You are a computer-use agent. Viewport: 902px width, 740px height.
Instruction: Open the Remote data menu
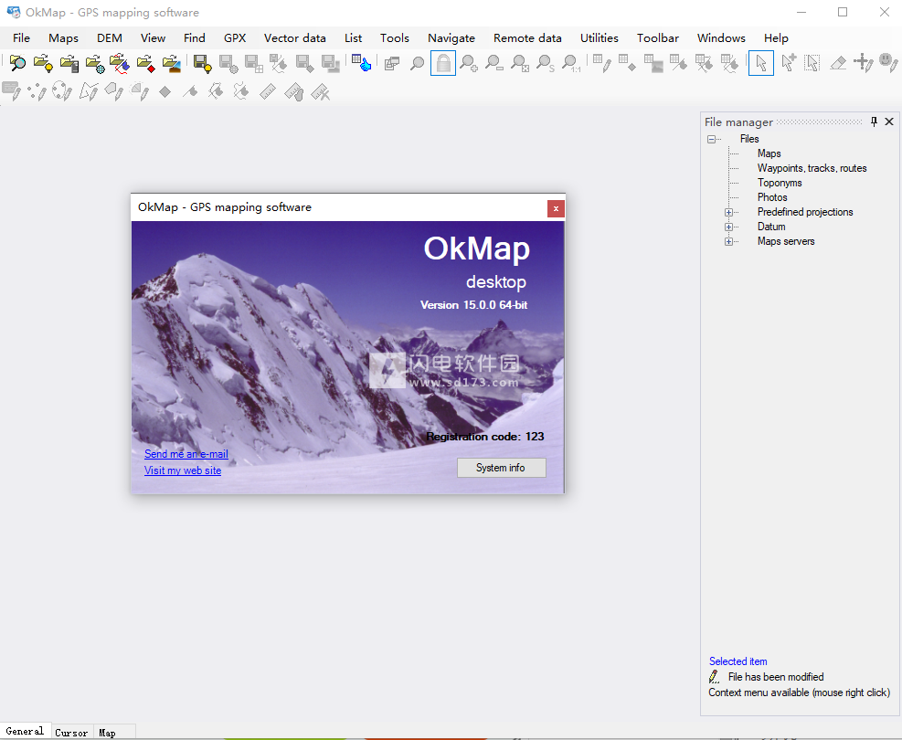pyautogui.click(x=527, y=38)
